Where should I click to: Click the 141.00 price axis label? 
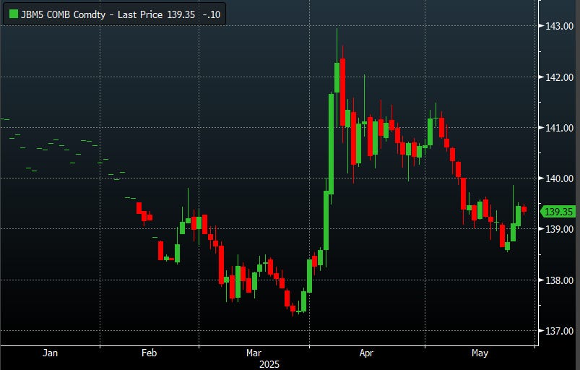pos(559,128)
